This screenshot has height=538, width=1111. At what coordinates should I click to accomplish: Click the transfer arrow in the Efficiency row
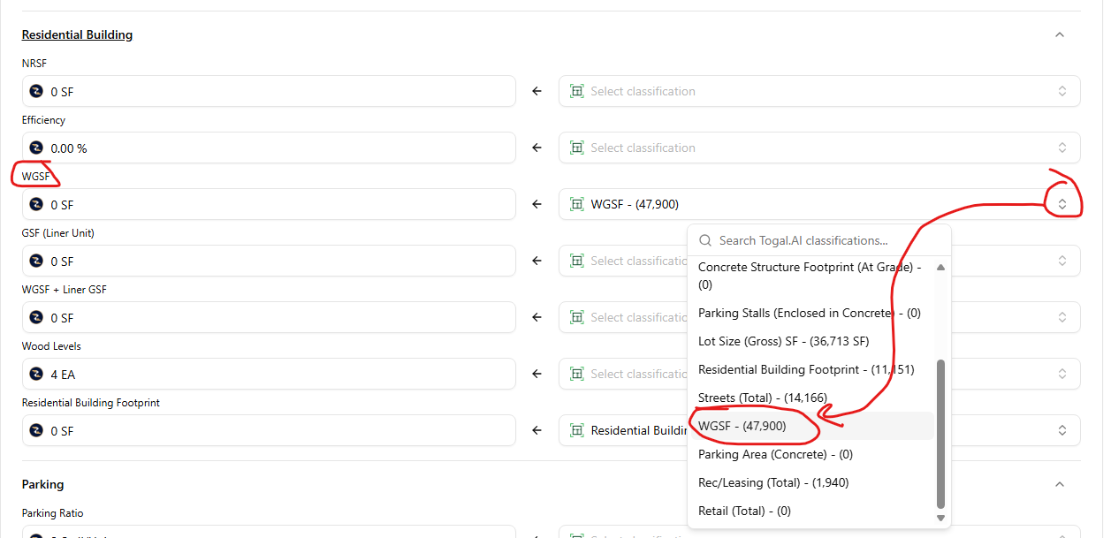click(536, 148)
